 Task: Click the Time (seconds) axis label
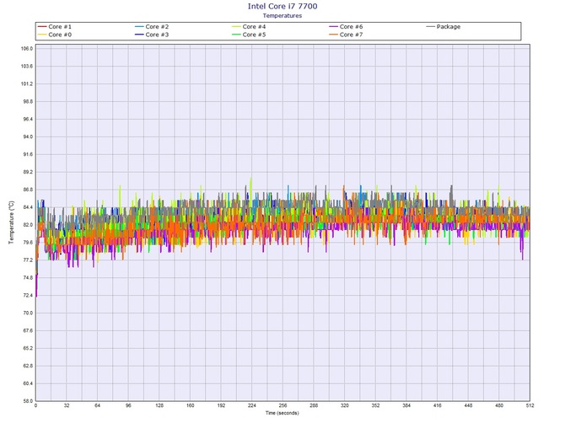click(282, 413)
